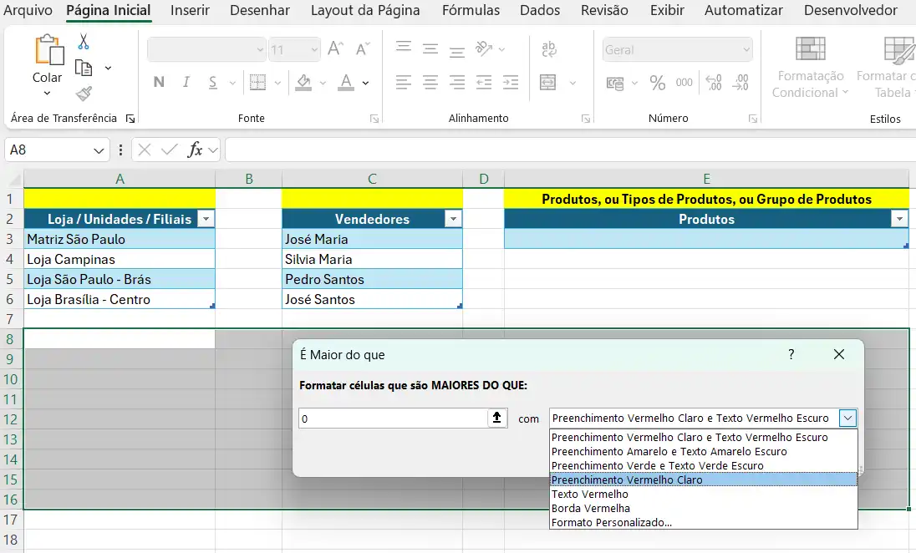Viewport: 916px width, 553px height.
Task: Open the Vendedores column filter dropdown
Action: pyautogui.click(x=453, y=219)
